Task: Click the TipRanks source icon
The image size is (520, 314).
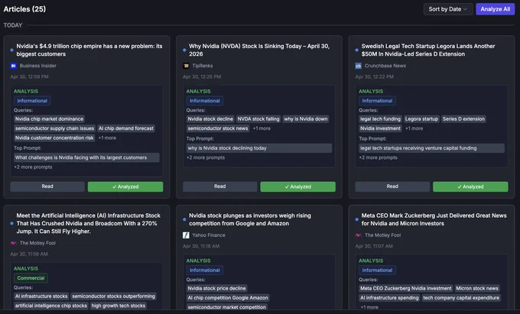Action: coord(186,66)
